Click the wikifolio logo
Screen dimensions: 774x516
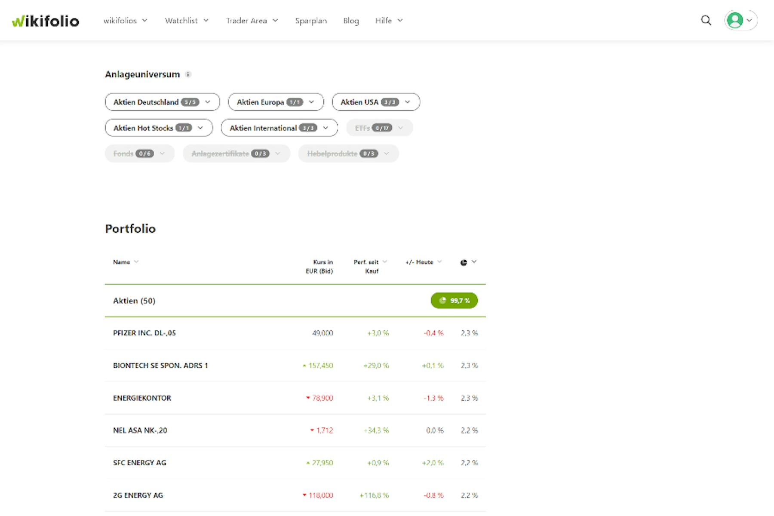click(x=45, y=21)
